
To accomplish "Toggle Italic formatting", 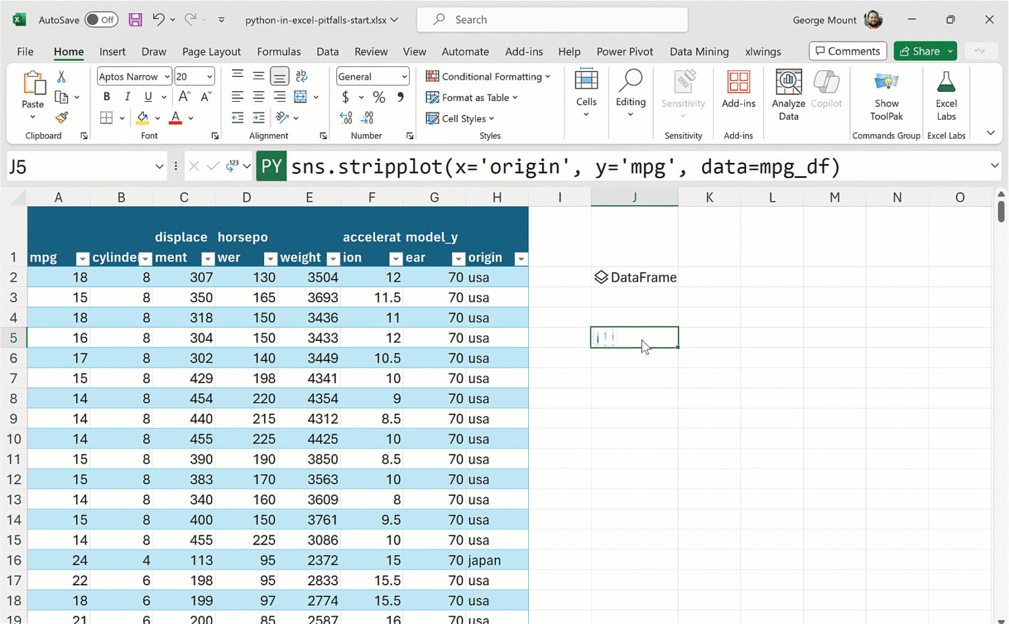I will (127, 97).
